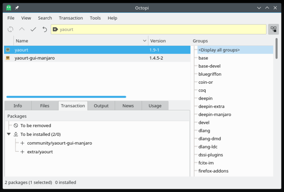
Task: Click the undo/cancel transaction icon
Action: pyautogui.click(x=45, y=29)
